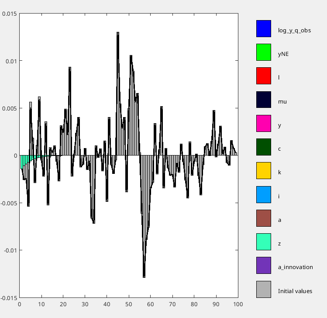The height and width of the screenshot is (318, 327).
Task: Click the green yNE legend swatch
Action: click(x=263, y=52)
